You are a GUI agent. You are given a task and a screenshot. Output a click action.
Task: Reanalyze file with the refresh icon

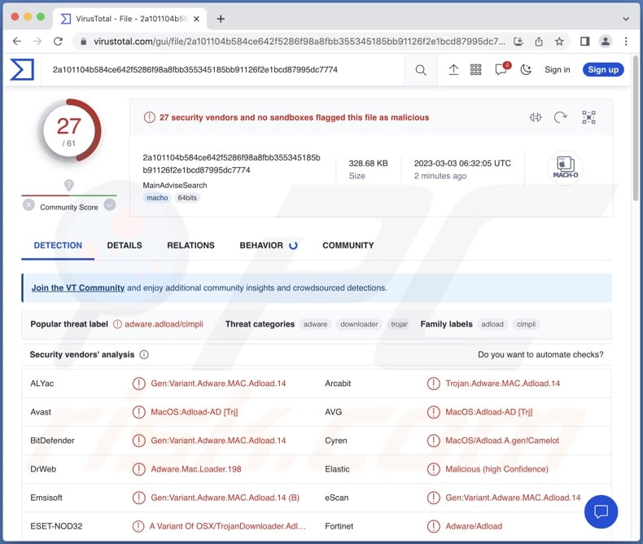pyautogui.click(x=560, y=118)
